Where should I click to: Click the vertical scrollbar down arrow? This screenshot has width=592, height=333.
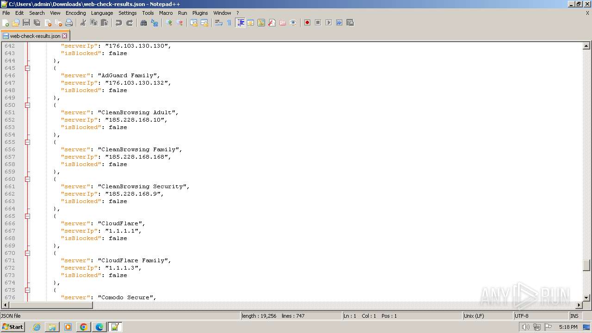(x=586, y=297)
